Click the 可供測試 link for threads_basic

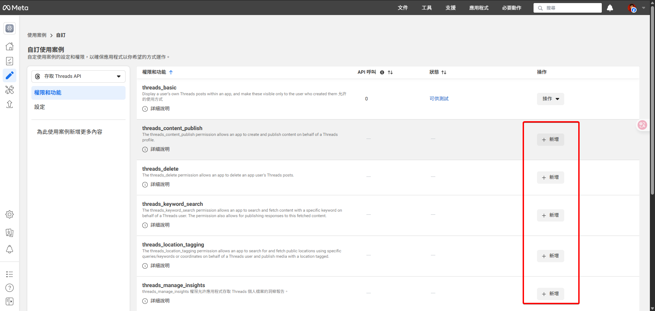tap(439, 99)
